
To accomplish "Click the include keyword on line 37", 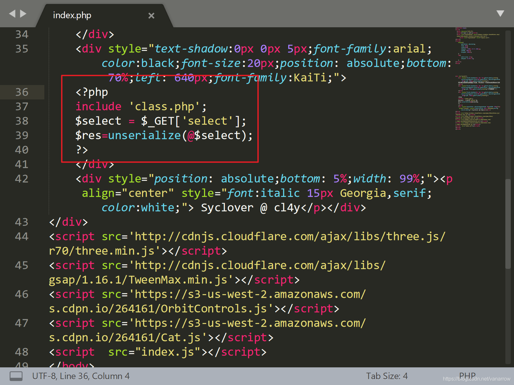I will [98, 107].
